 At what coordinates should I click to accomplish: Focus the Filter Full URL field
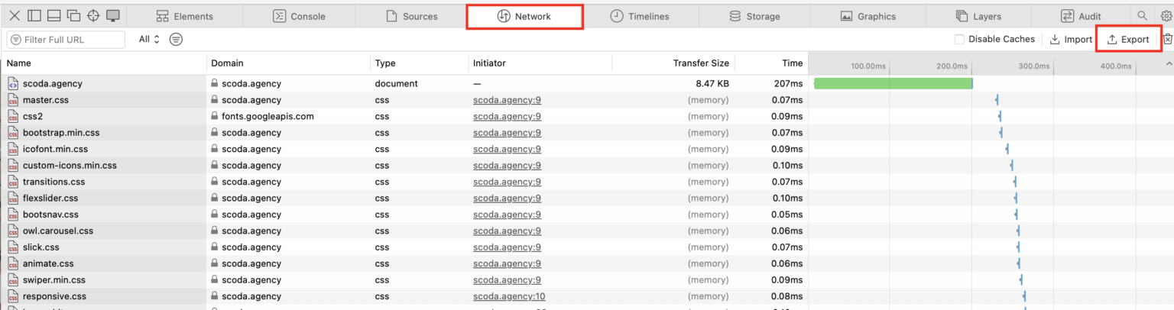point(66,39)
